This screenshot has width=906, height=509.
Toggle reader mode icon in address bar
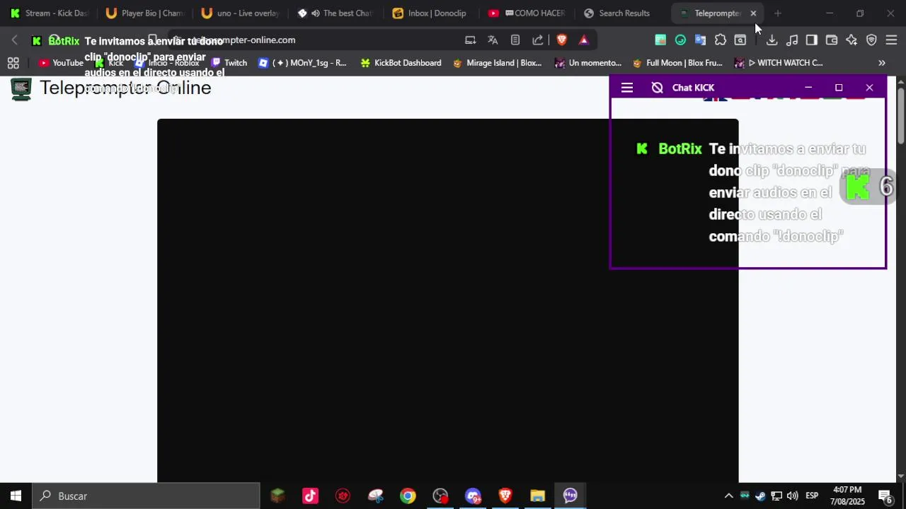(x=515, y=40)
